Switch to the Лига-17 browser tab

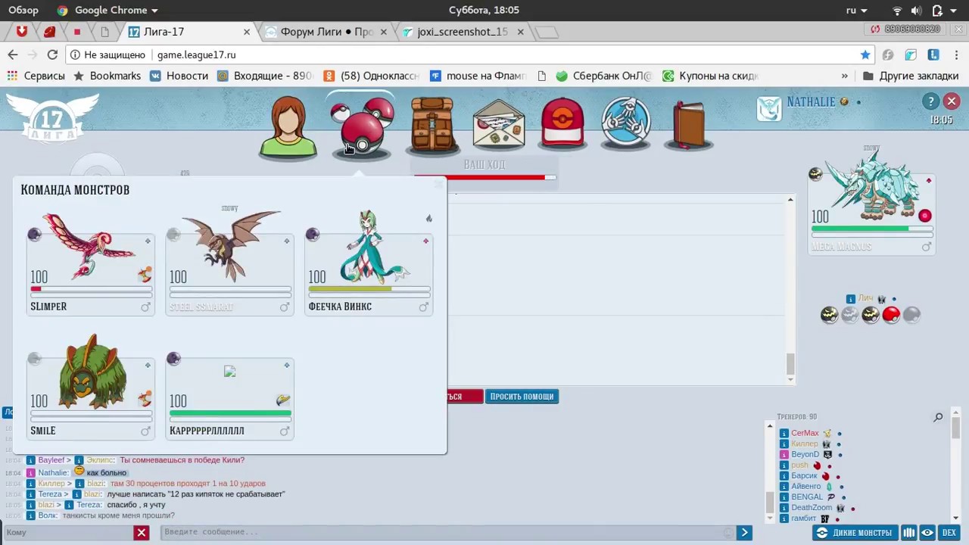click(188, 32)
